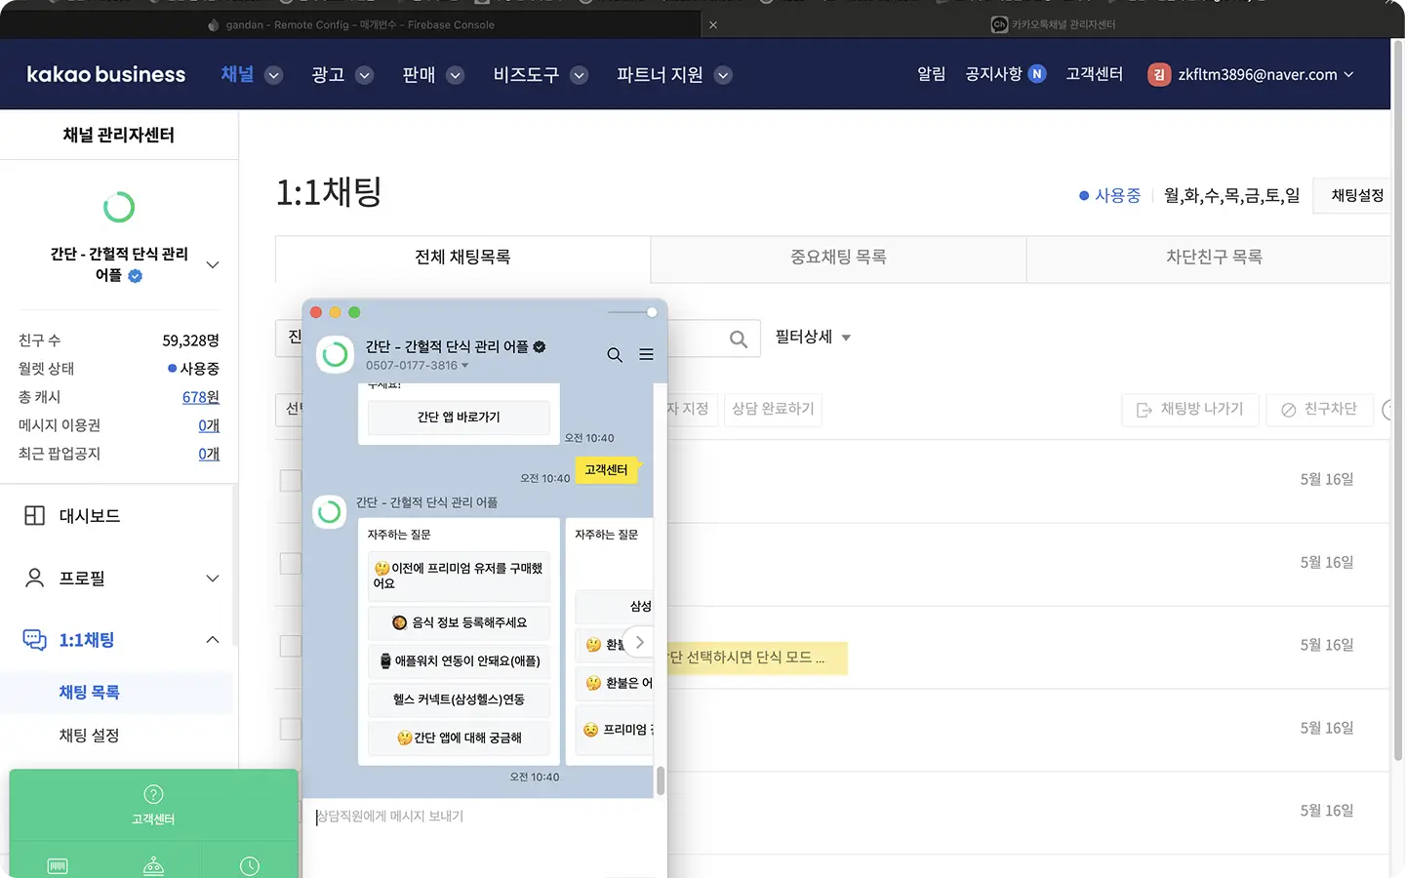
Task: Open the chat window search icon
Action: tap(615, 355)
